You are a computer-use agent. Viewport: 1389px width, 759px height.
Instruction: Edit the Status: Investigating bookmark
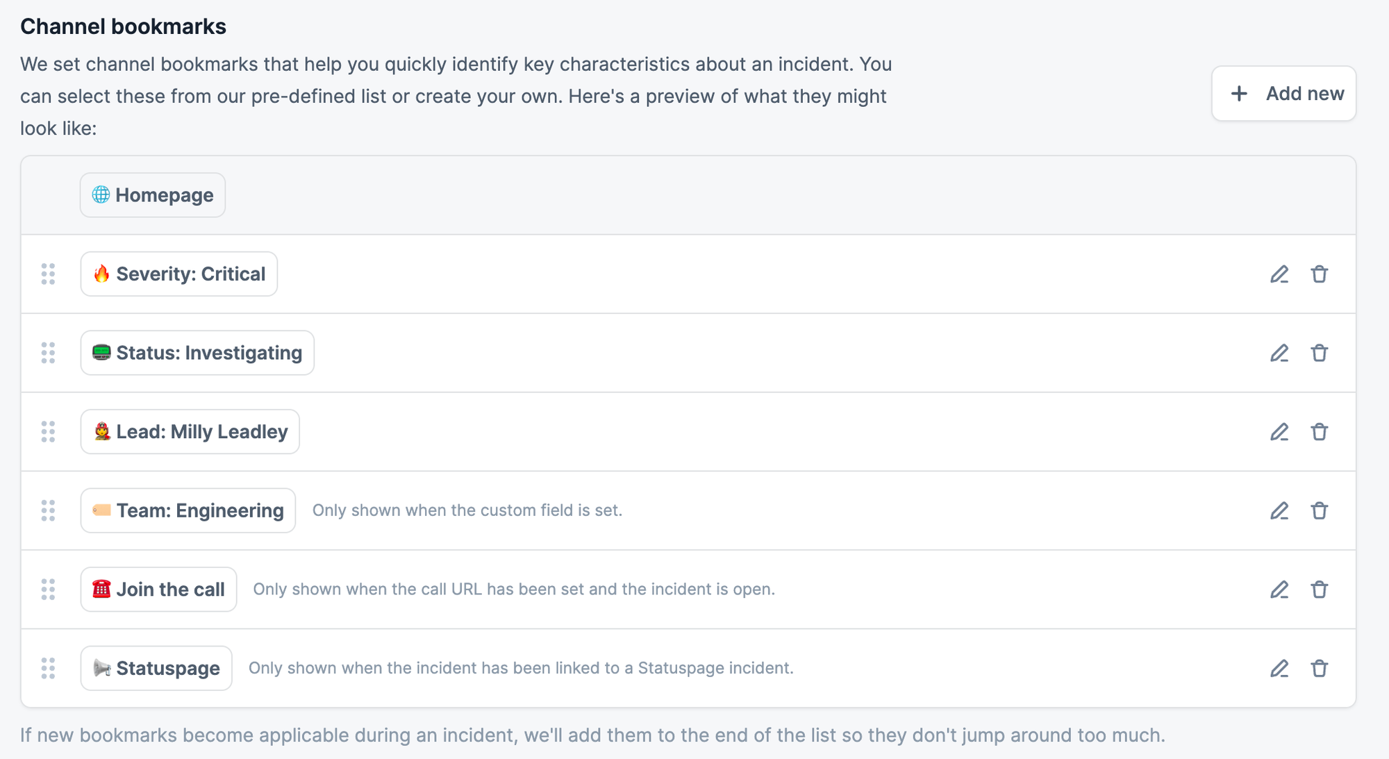click(1279, 353)
